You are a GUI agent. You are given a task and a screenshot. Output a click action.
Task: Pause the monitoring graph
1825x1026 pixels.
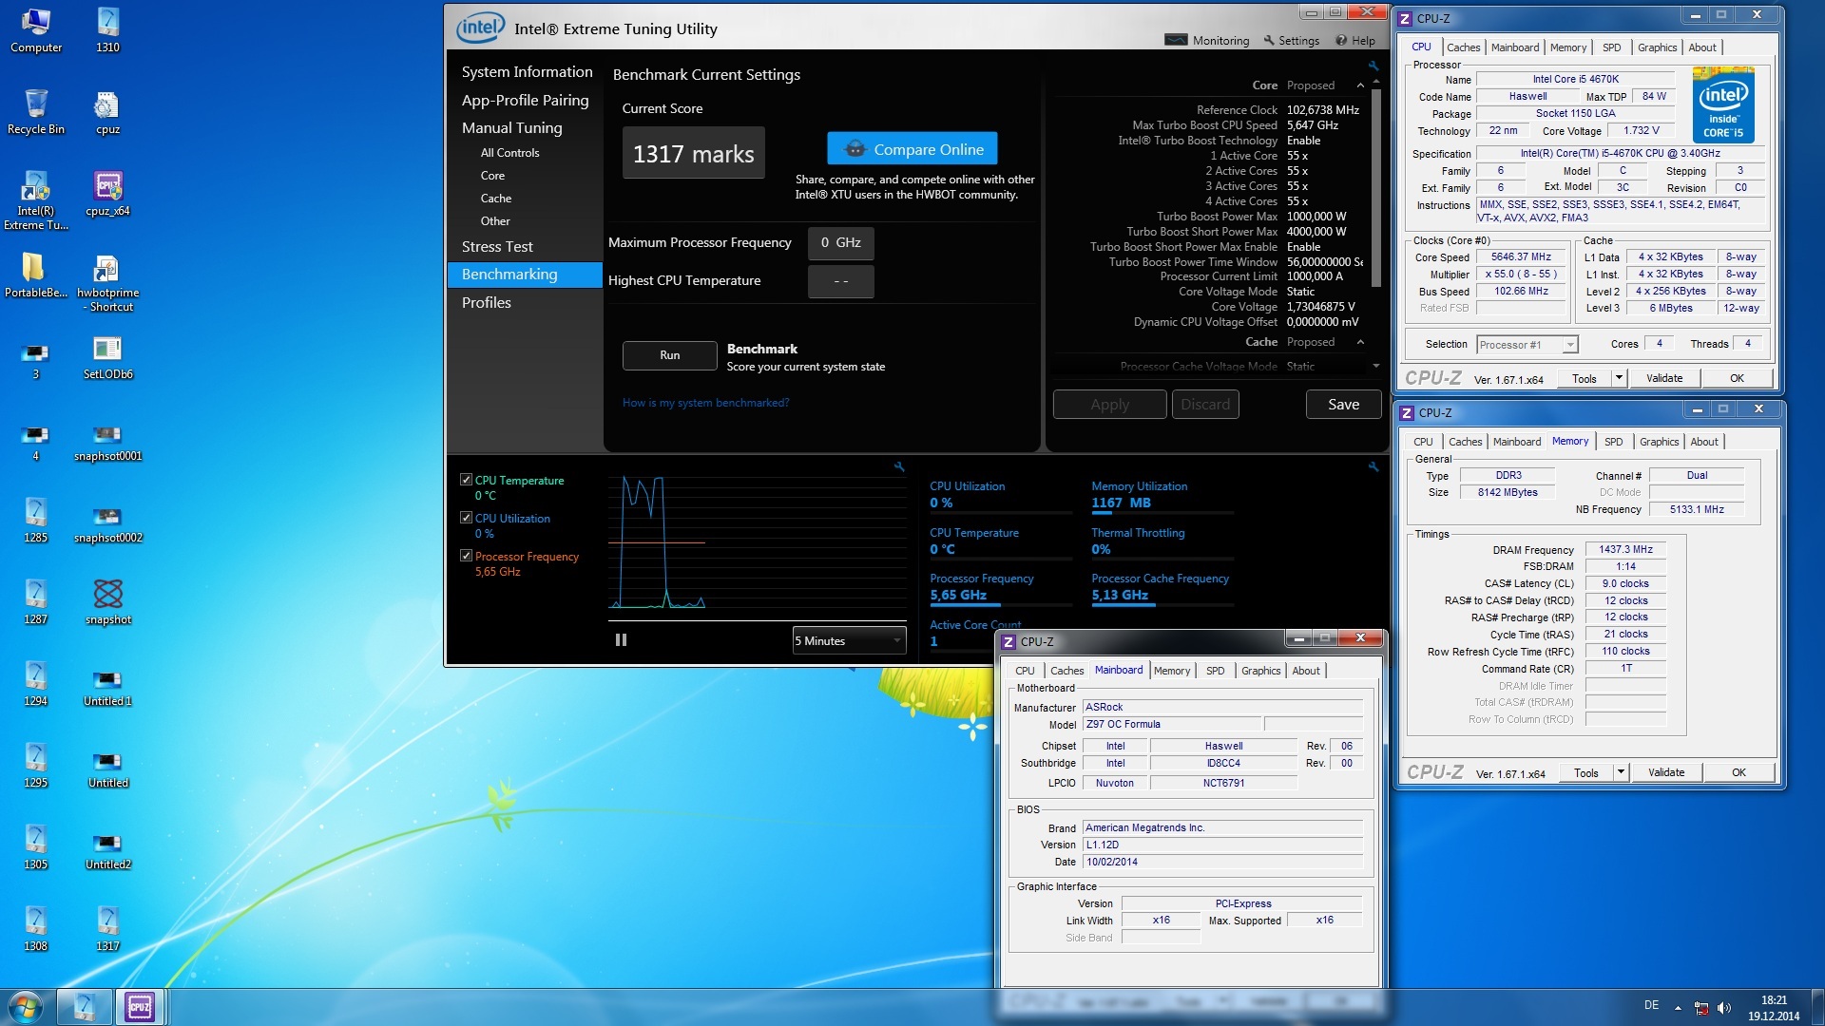pyautogui.click(x=621, y=640)
